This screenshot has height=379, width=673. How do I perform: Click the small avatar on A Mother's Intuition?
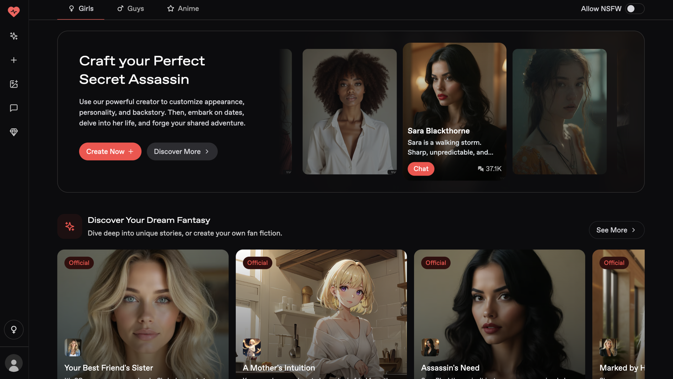(x=252, y=347)
